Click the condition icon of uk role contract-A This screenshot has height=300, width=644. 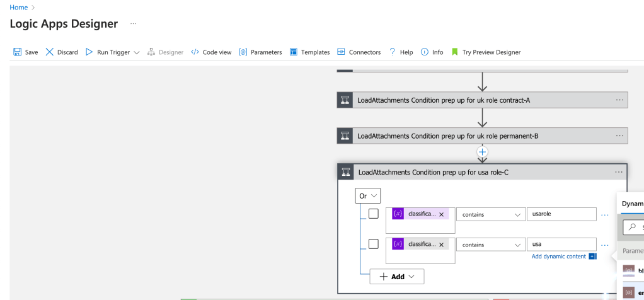[x=345, y=100]
